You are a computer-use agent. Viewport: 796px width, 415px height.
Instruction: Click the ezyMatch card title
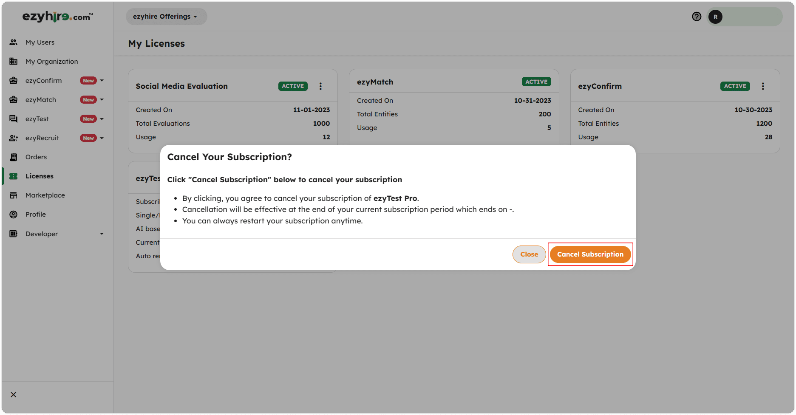pyautogui.click(x=375, y=82)
